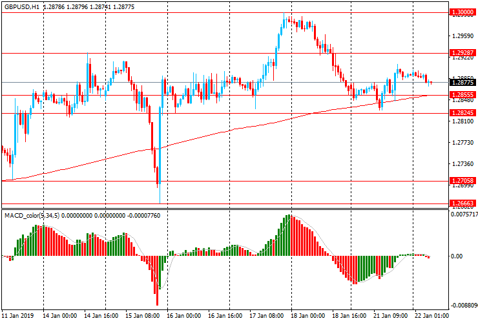Click the MACD axis bottom value -0.008809
The width and height of the screenshot is (478, 323).
point(464,306)
